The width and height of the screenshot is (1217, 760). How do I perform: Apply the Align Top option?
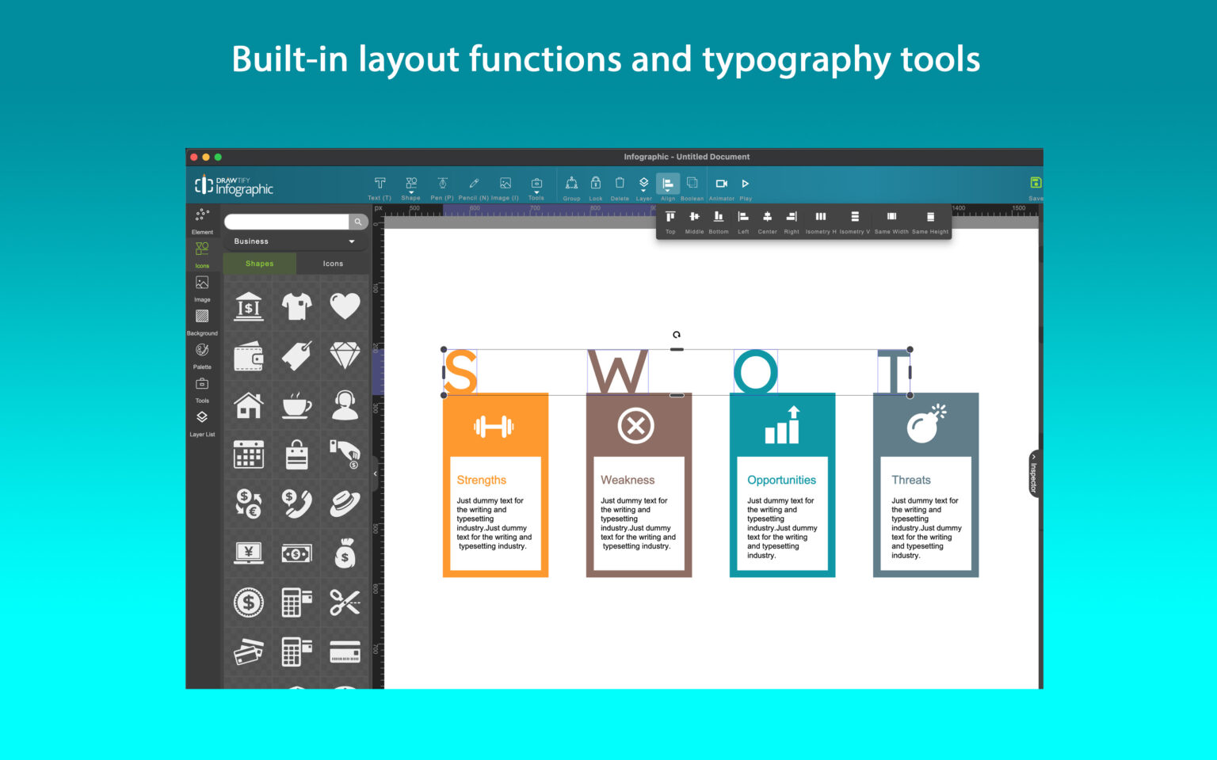tap(670, 218)
